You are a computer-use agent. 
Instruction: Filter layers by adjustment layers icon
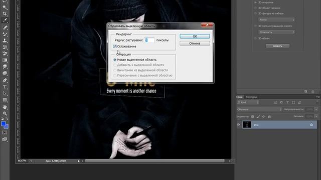281,102
